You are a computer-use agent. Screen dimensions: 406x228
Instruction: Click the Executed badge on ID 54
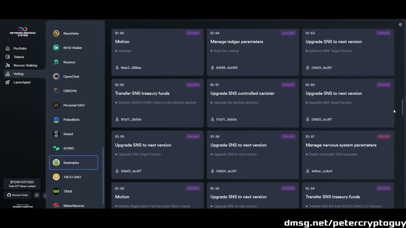pyautogui.click(x=383, y=188)
